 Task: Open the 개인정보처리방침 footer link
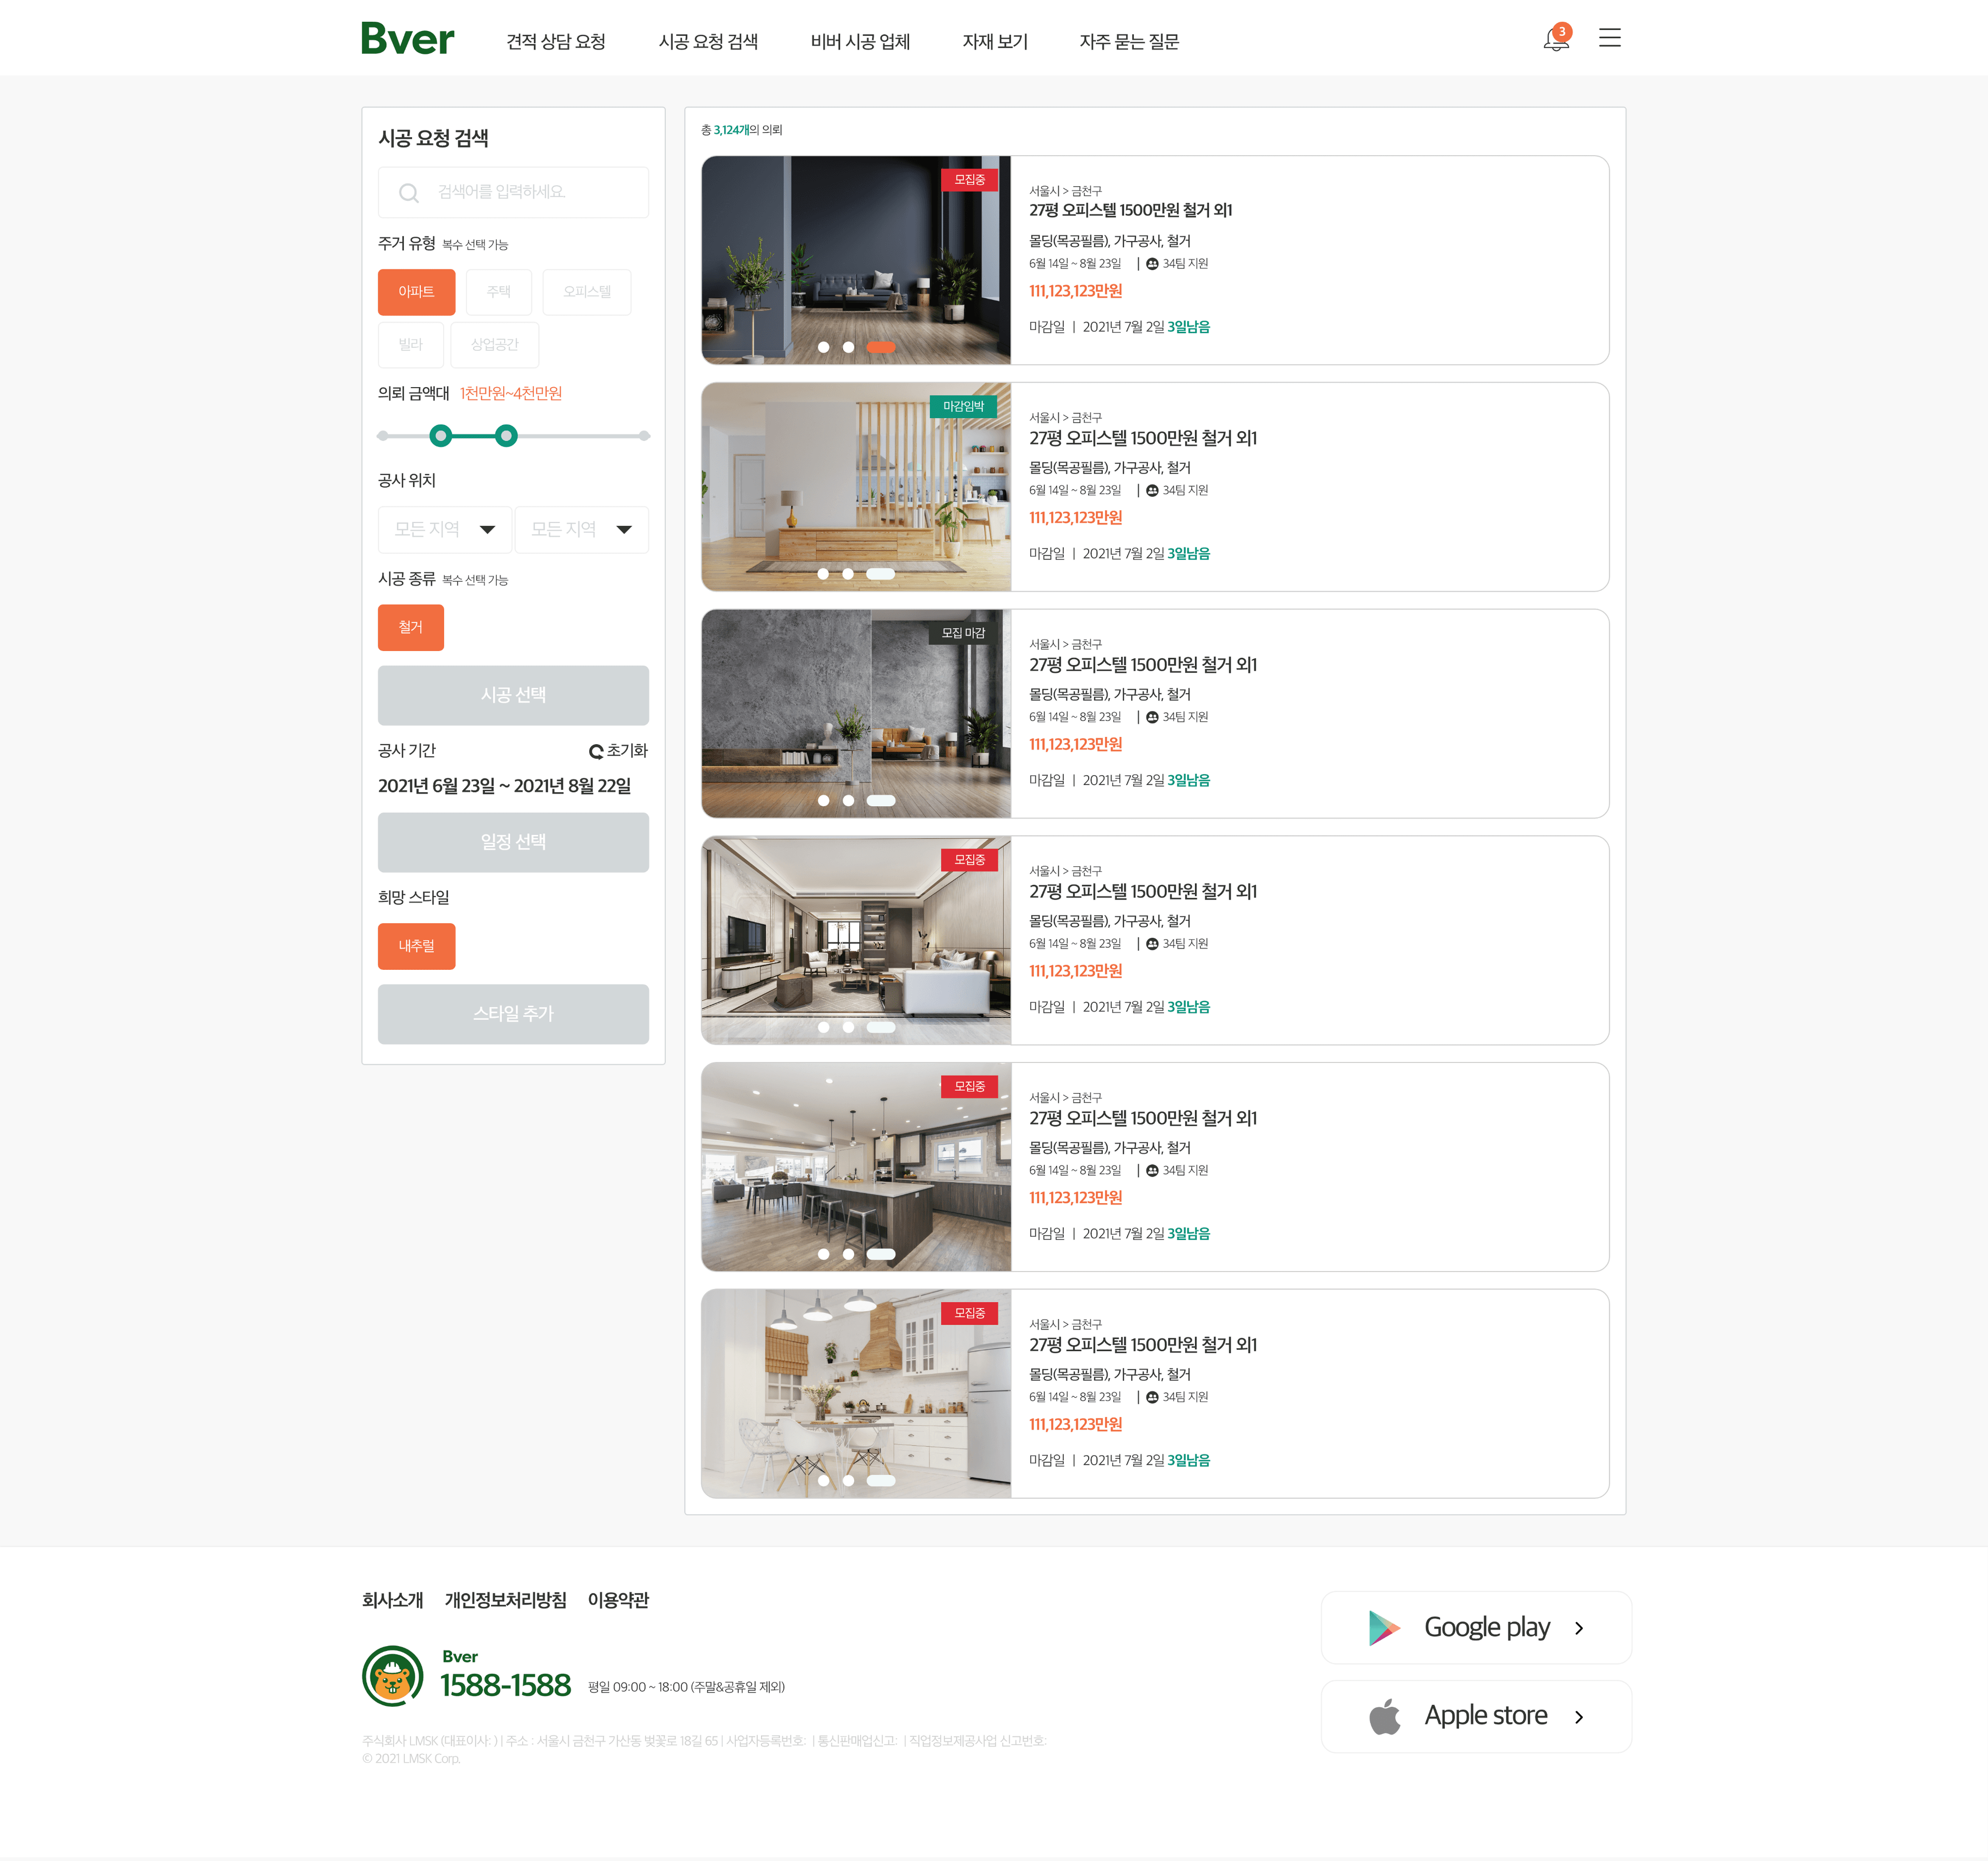pos(505,1600)
